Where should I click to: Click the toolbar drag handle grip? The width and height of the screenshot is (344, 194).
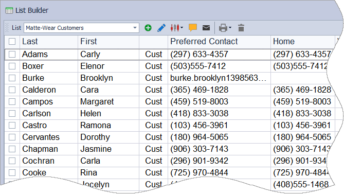coord(7,28)
